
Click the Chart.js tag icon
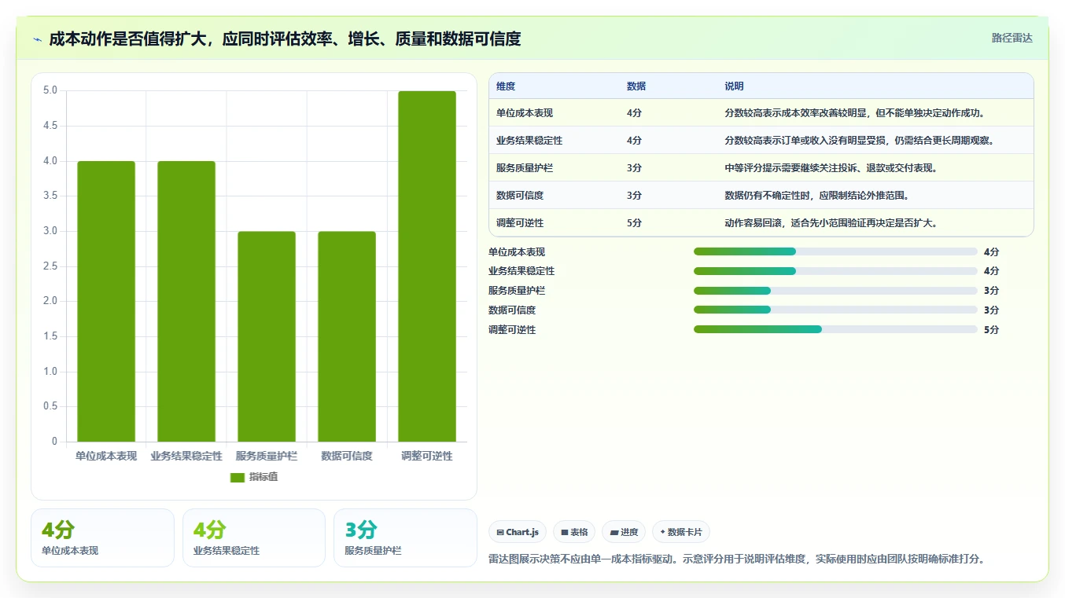point(500,532)
